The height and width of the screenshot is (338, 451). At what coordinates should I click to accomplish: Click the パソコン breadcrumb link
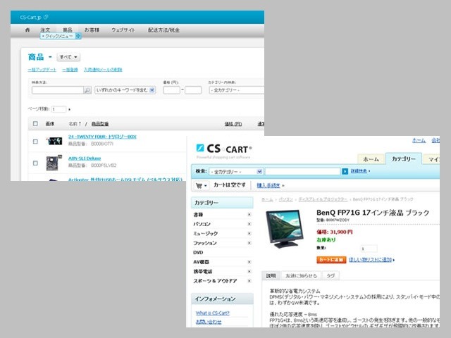(286, 199)
